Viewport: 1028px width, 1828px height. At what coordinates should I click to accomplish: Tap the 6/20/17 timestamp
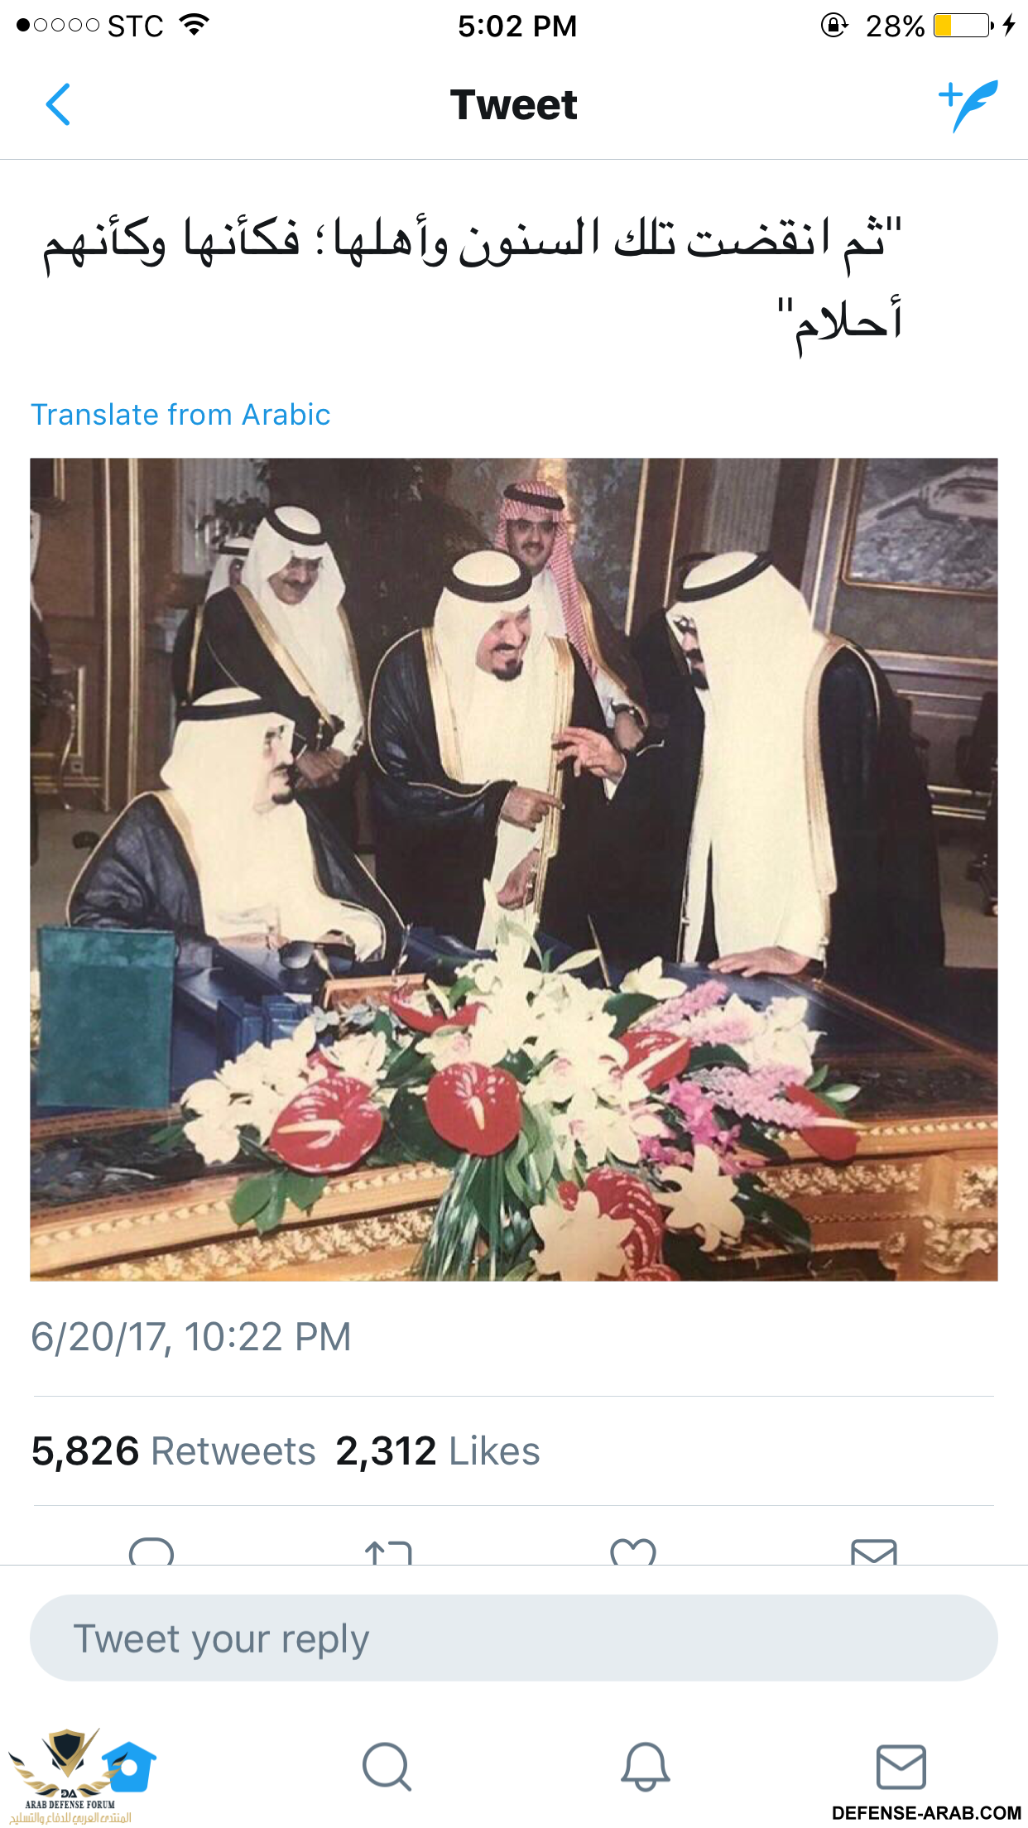(x=191, y=1337)
